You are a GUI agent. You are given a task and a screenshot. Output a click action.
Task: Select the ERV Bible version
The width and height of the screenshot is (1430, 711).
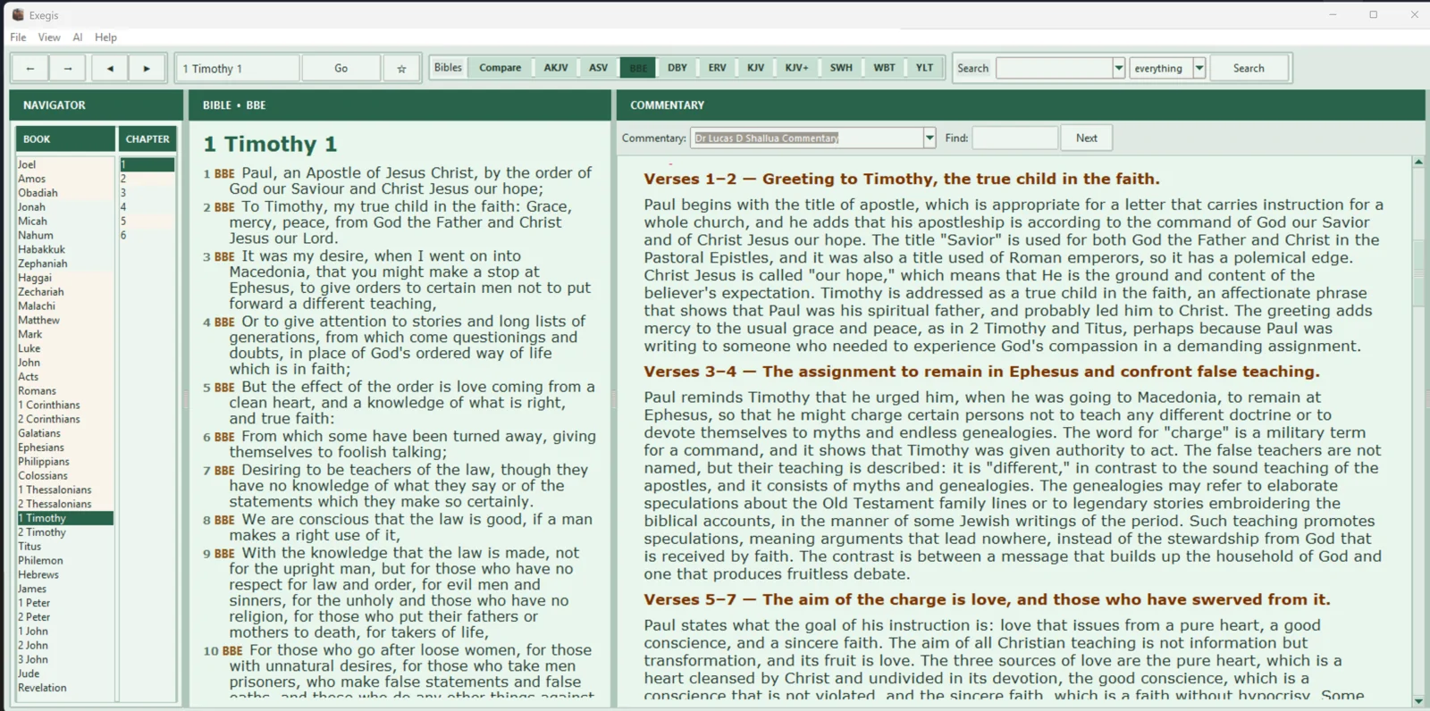[717, 68]
